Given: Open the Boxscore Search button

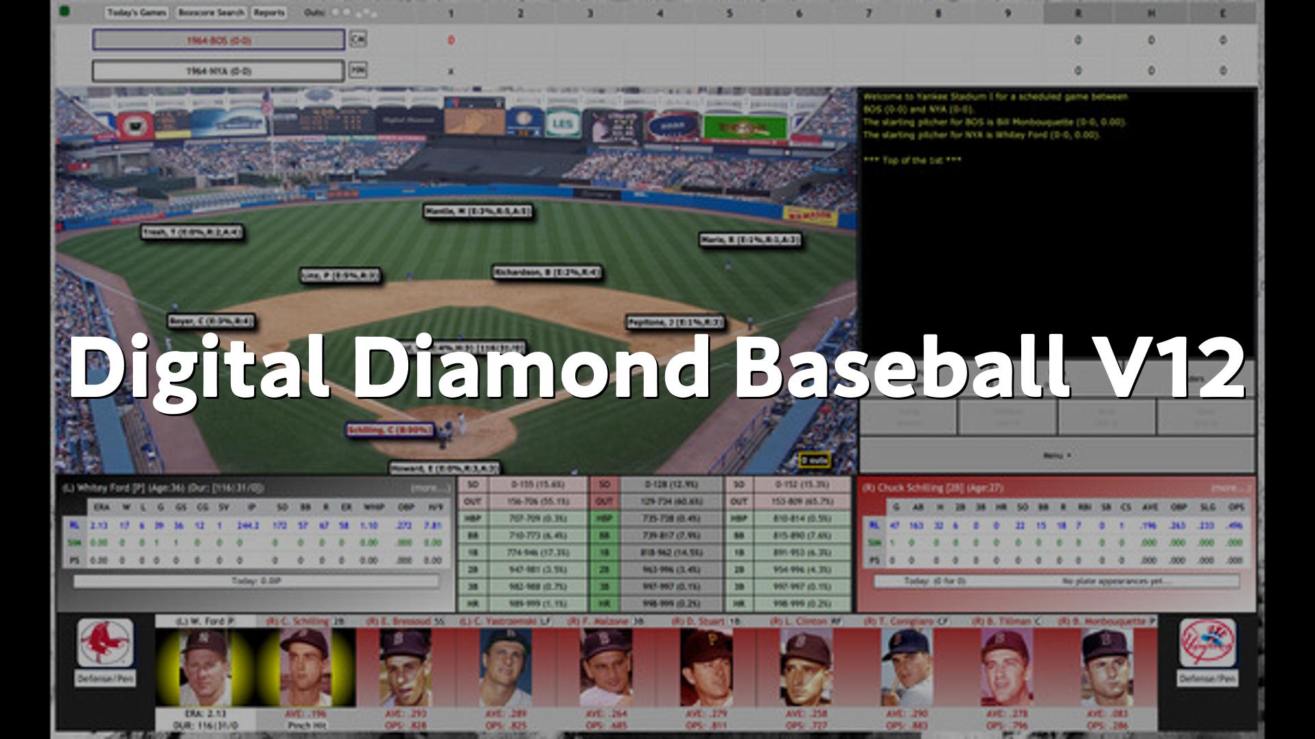Looking at the screenshot, I should 211,12.
